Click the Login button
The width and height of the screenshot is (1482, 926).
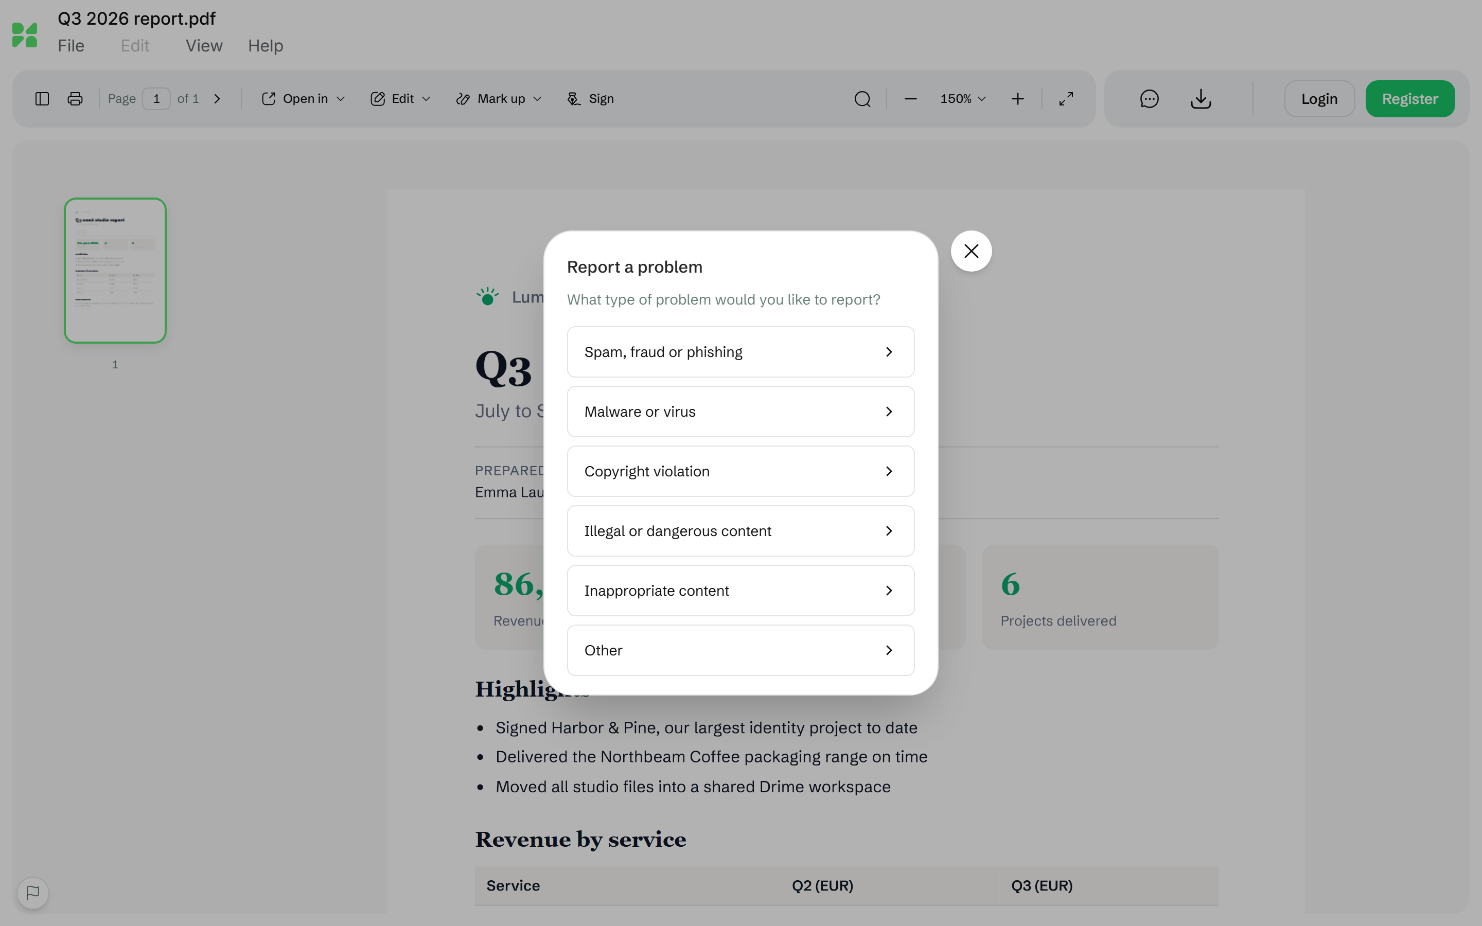1319,99
